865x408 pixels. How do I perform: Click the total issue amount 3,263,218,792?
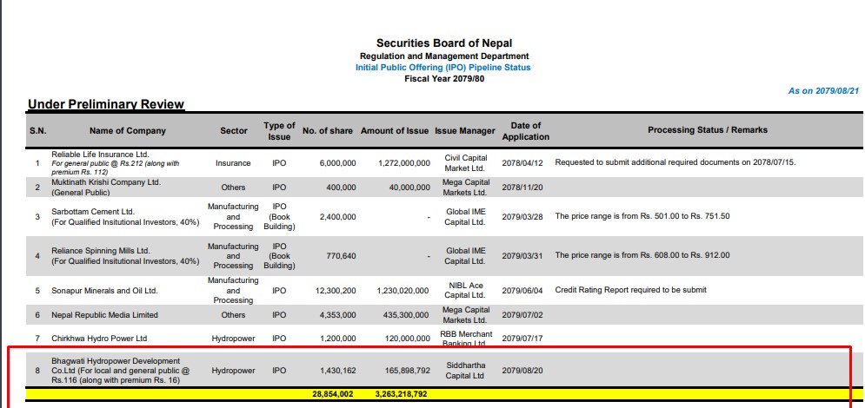point(403,393)
